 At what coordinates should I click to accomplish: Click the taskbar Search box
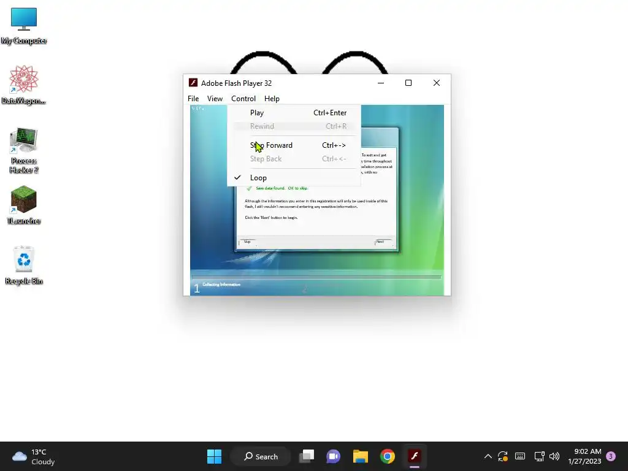coord(261,456)
